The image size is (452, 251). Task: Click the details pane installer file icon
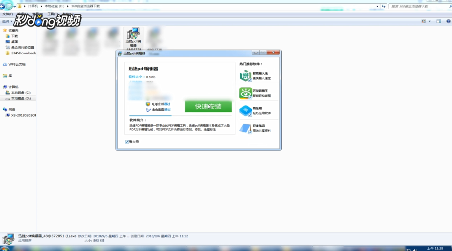point(8,239)
